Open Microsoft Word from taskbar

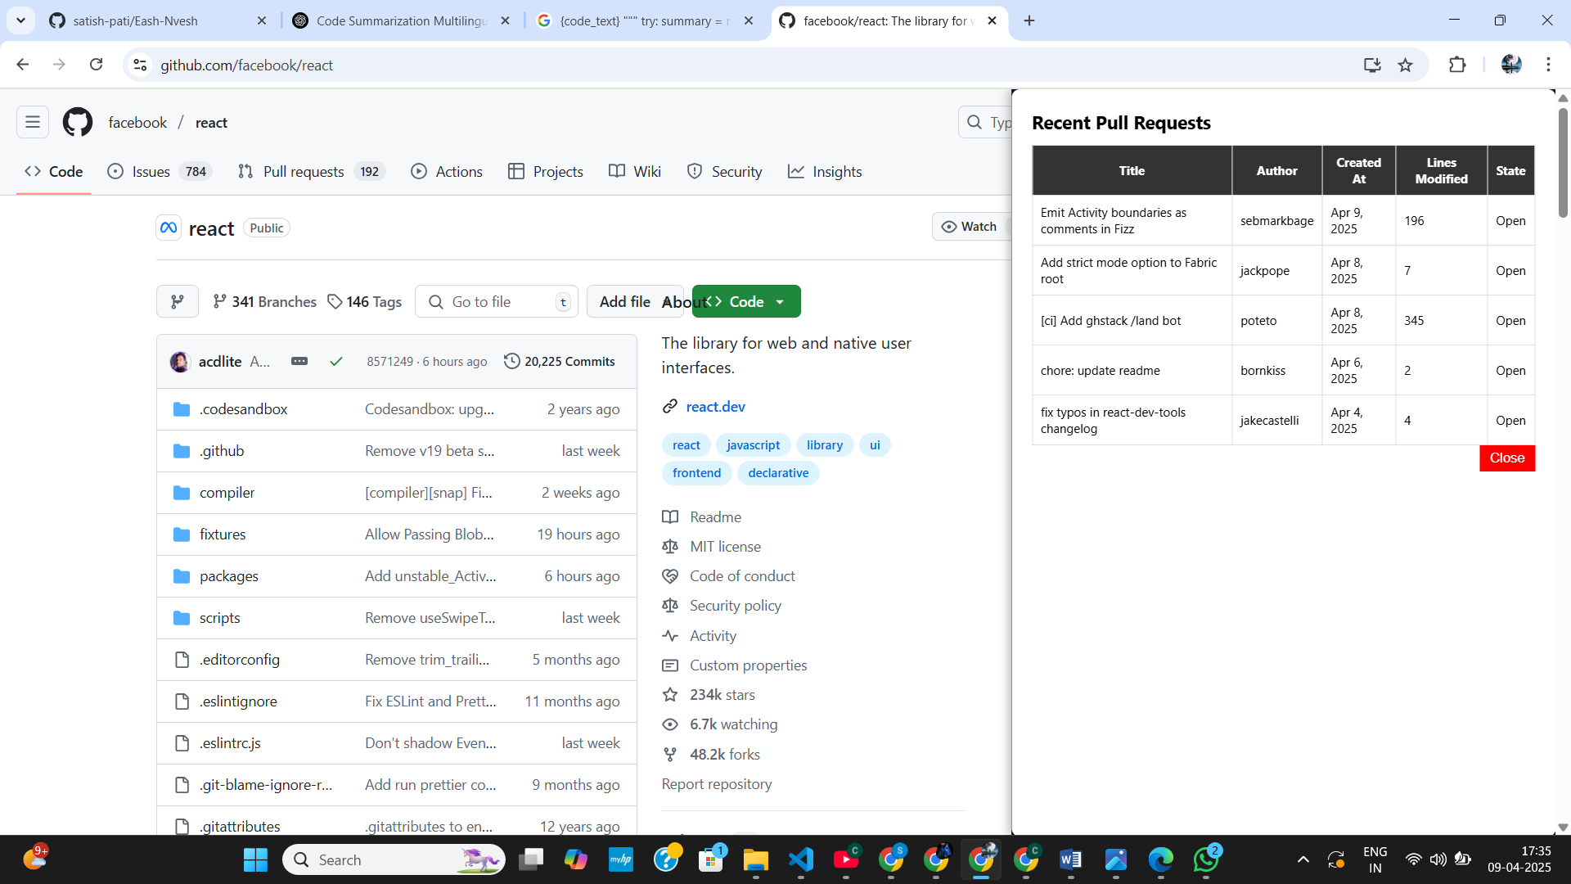[x=1071, y=859]
